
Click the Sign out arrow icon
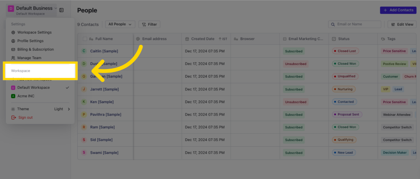14,118
